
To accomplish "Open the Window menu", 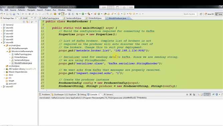I will [x=61, y=10].
